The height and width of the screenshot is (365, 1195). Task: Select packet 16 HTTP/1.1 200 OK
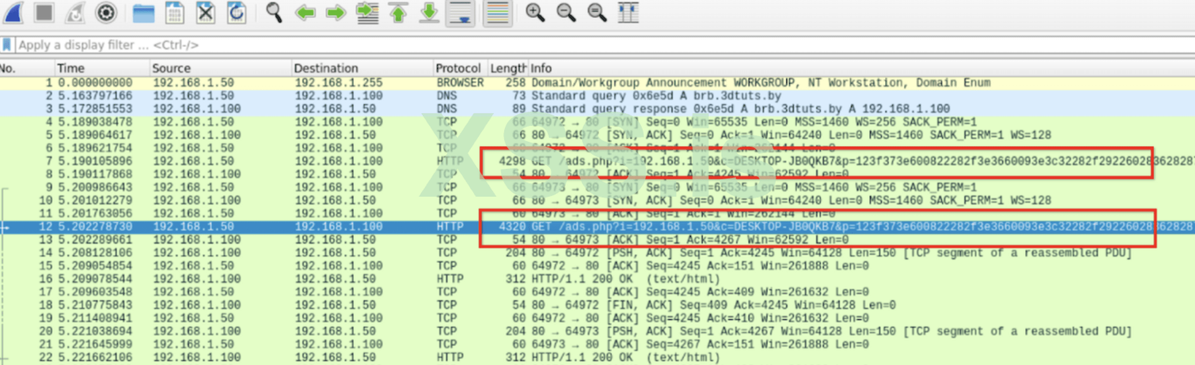point(597,279)
